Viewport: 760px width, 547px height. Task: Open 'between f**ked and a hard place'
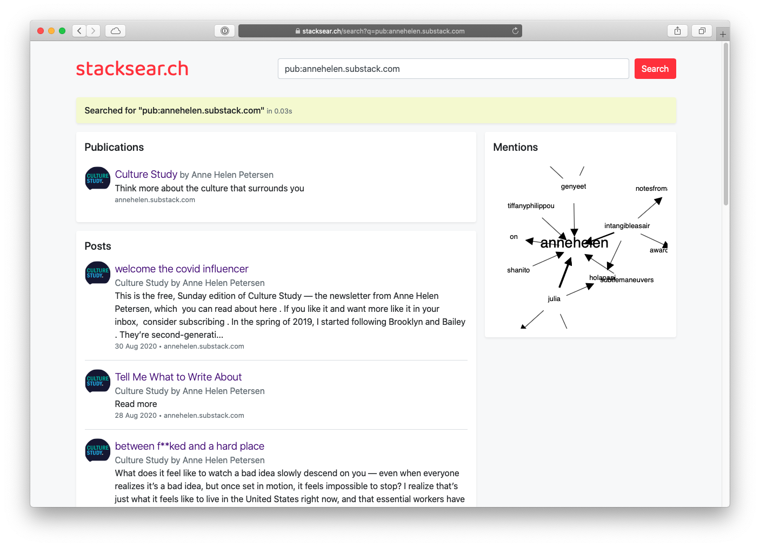[x=189, y=446]
